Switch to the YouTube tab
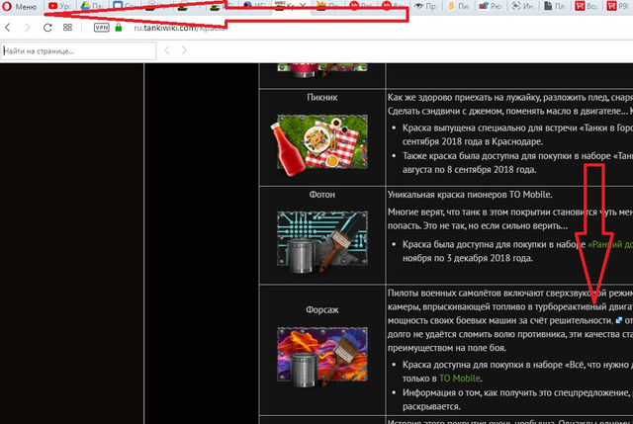This screenshot has width=633, height=424. [59, 7]
